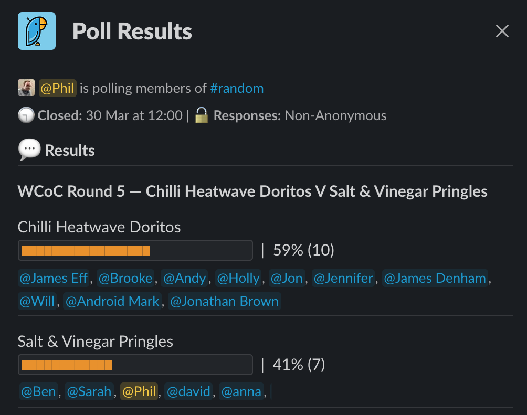This screenshot has width=527, height=415.
Task: Click the @Andy mention
Action: [184, 278]
